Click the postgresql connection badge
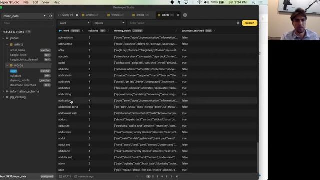Screen dimensions: 320x180 (x=47, y=176)
